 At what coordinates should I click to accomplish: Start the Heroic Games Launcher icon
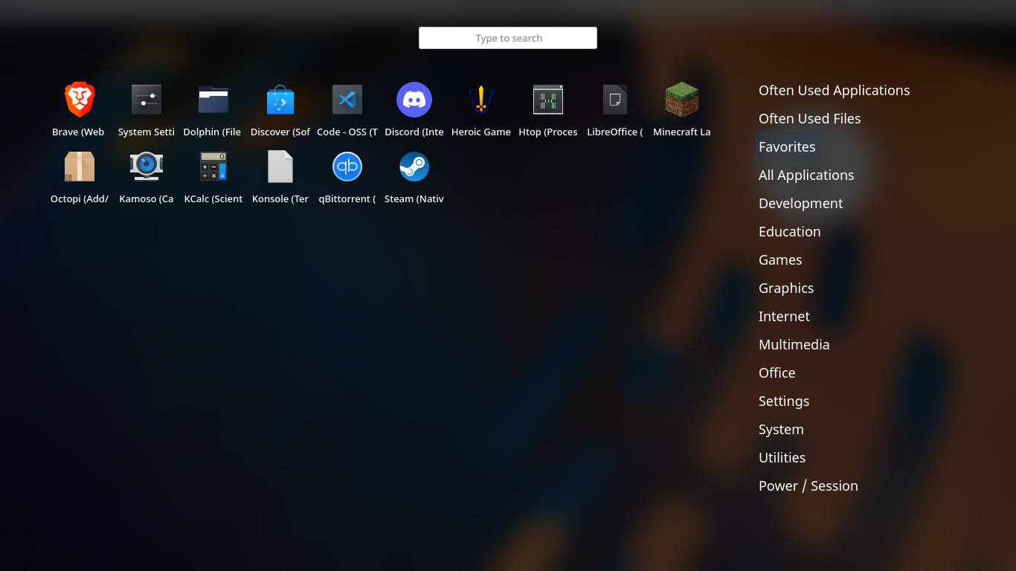click(481, 100)
